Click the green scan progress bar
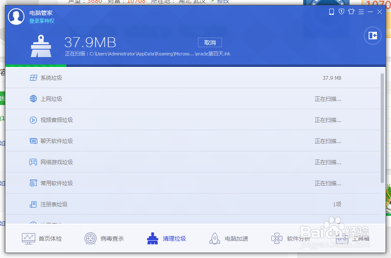391x258 pixels. (36, 66)
